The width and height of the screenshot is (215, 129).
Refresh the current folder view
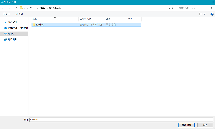click(x=173, y=8)
